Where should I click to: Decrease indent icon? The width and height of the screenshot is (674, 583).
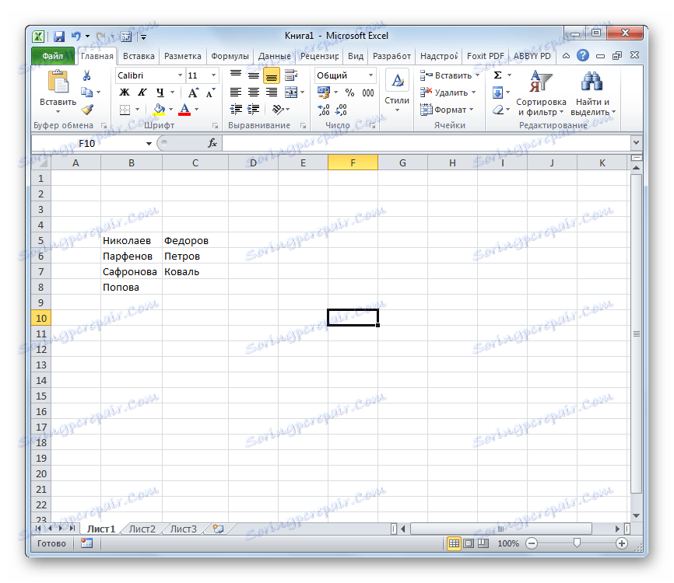click(236, 110)
